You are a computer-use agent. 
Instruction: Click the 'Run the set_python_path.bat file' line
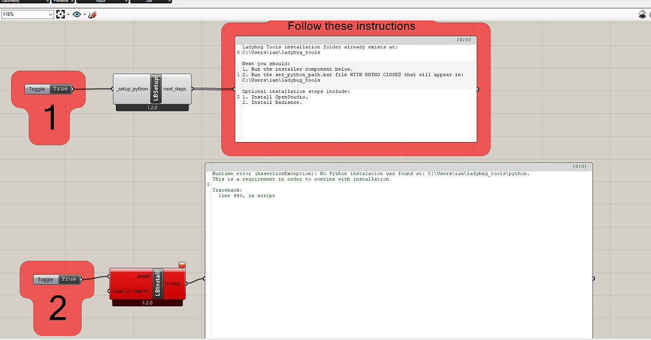click(353, 75)
